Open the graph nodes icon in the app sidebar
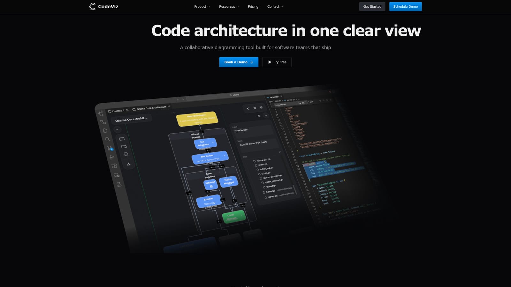Viewport: 511px width, 287px height. (x=101, y=114)
